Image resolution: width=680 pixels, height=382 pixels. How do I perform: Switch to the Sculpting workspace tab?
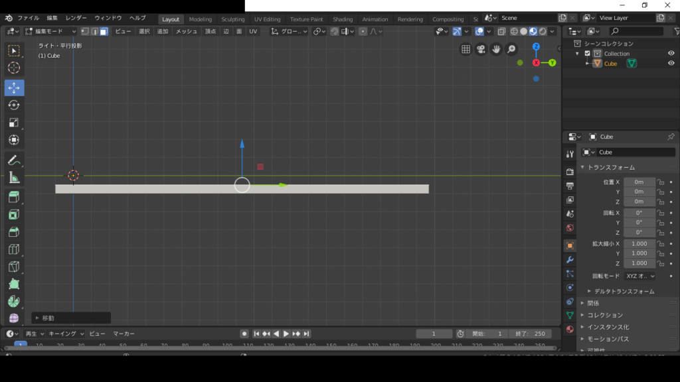[232, 19]
